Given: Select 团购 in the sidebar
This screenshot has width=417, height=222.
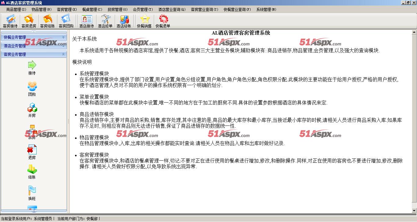Looking at the screenshot, I should click(32, 89).
